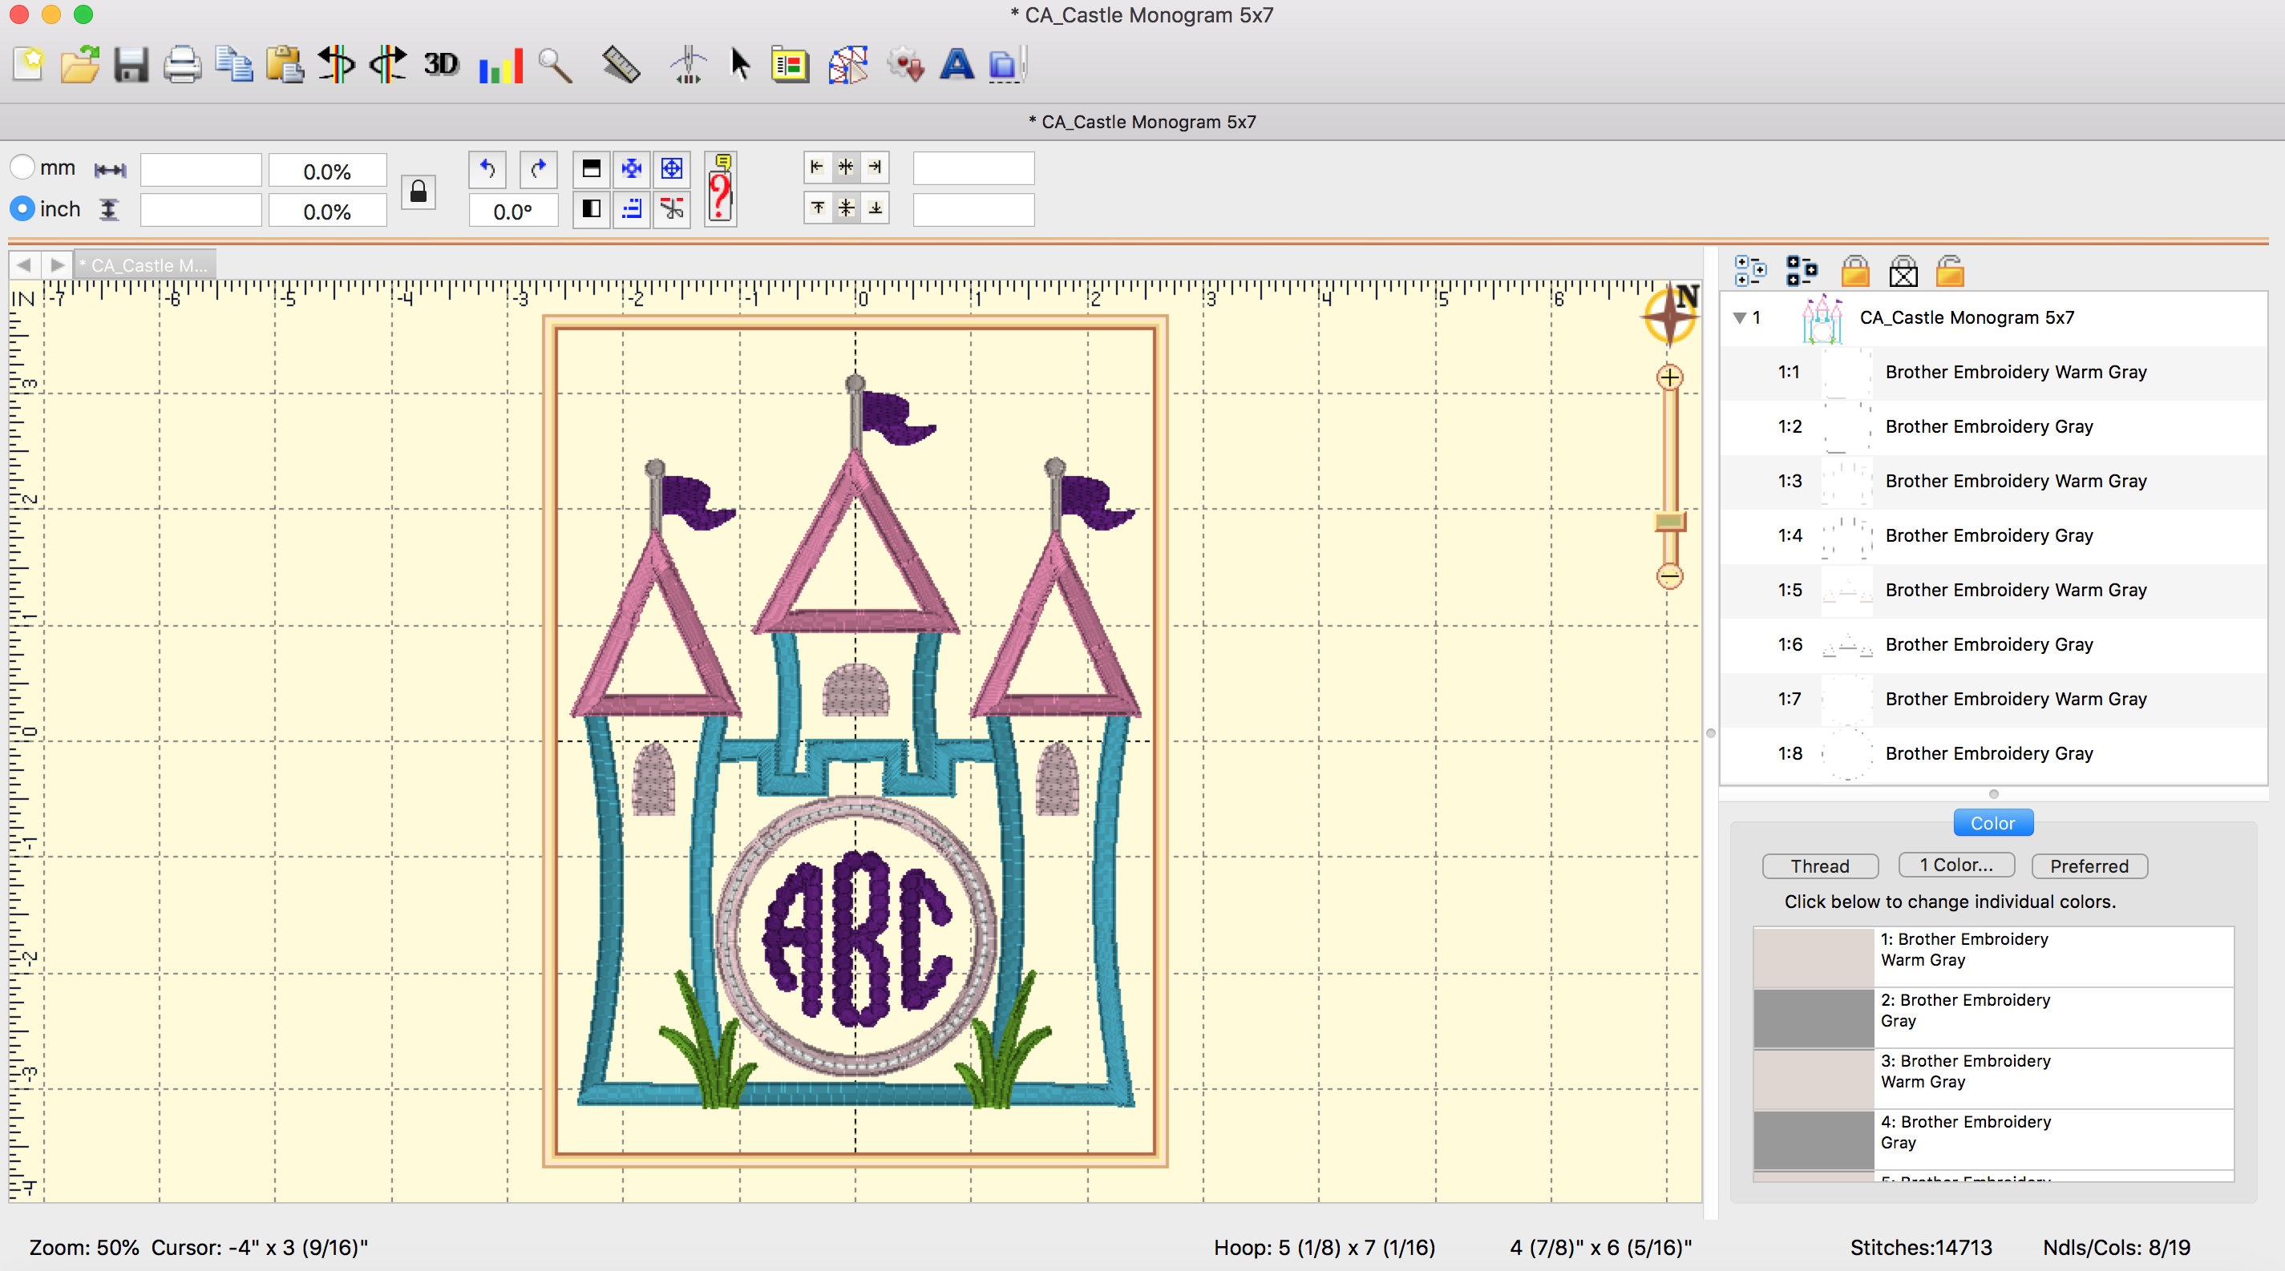Image resolution: width=2285 pixels, height=1271 pixels.
Task: Select the horizontal flip tool
Action: coord(335,65)
